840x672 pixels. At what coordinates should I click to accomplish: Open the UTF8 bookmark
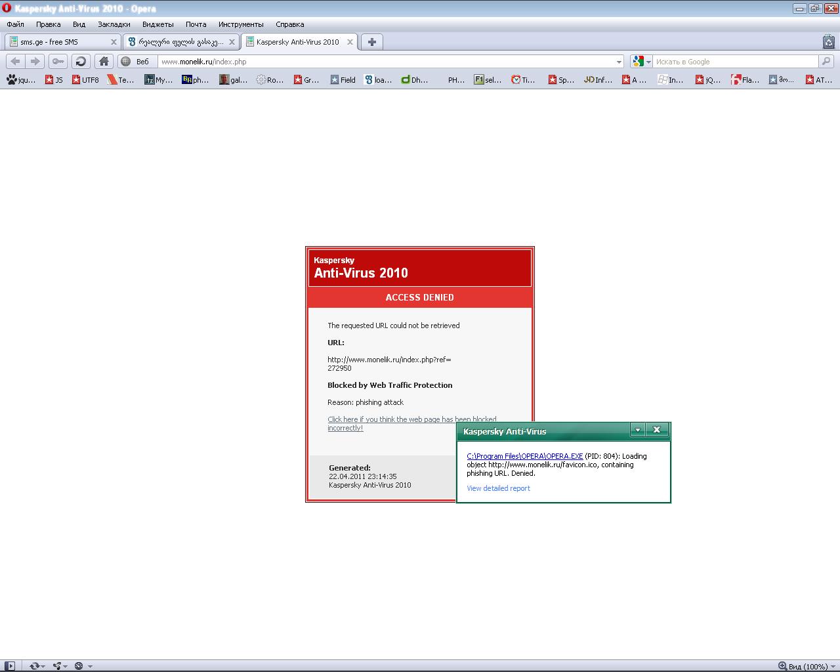coord(85,79)
